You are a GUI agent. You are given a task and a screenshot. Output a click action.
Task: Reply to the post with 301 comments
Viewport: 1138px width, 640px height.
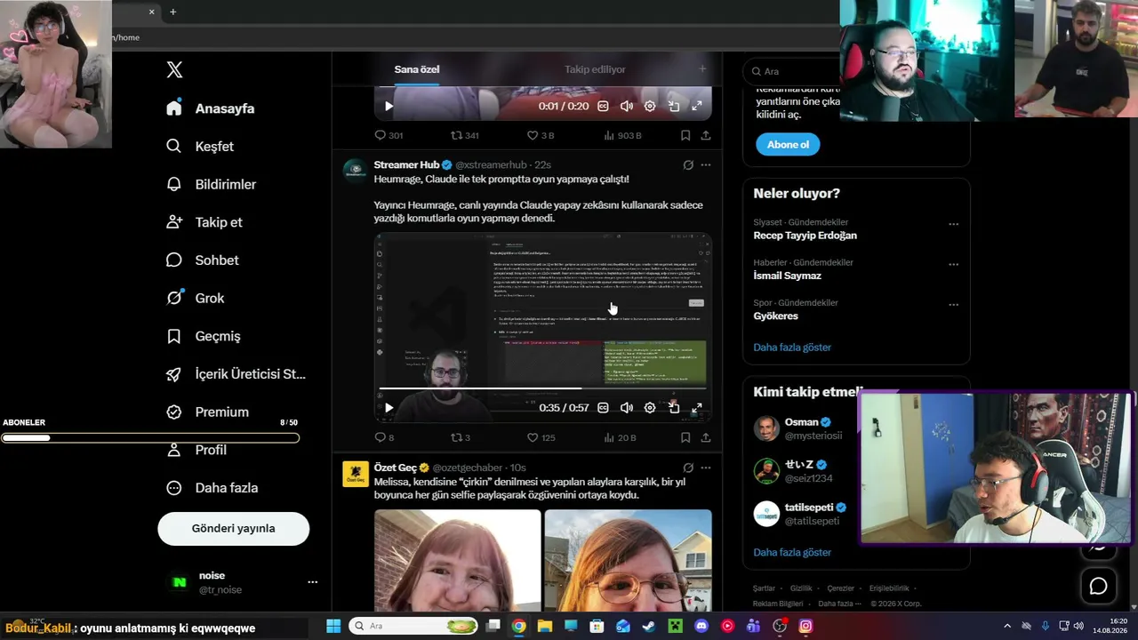pos(389,136)
